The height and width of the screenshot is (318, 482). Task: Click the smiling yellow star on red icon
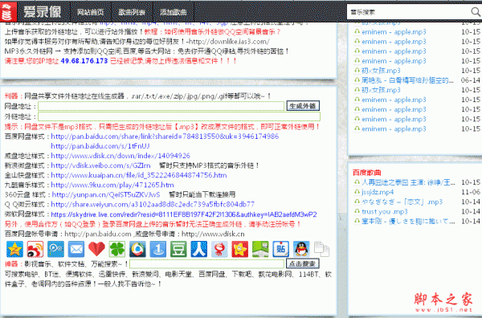click(239, 249)
